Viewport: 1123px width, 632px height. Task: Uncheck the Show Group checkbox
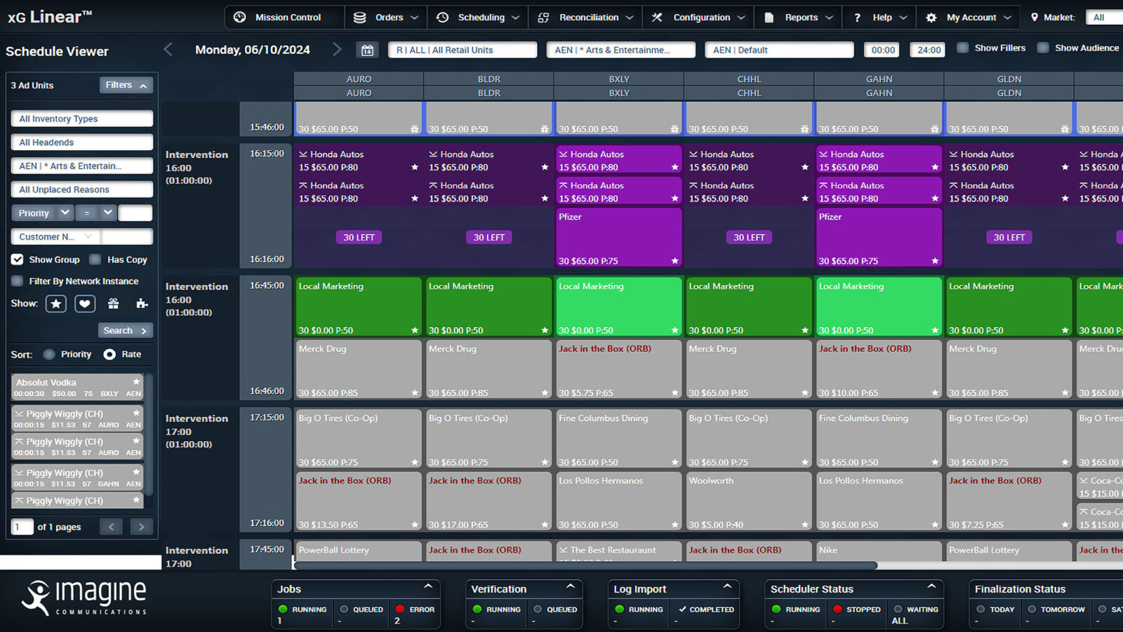[x=18, y=259]
